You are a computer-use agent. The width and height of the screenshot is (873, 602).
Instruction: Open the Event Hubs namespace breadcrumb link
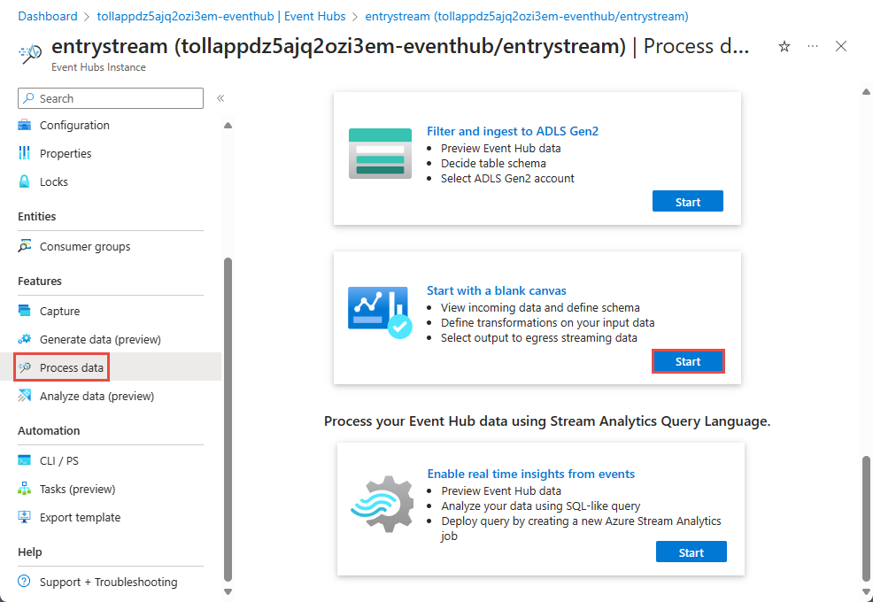click(220, 16)
